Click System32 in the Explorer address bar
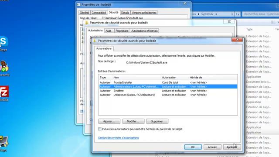 point(208,14)
